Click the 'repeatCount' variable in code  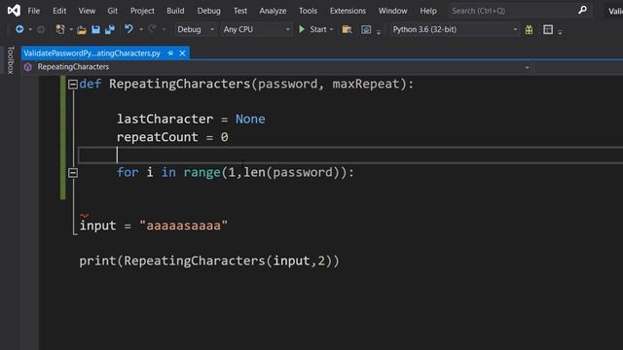click(158, 137)
